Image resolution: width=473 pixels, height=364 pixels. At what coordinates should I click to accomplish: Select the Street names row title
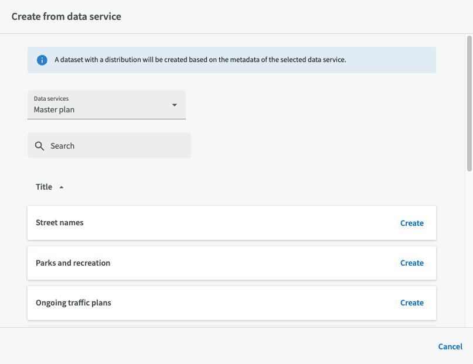60,222
